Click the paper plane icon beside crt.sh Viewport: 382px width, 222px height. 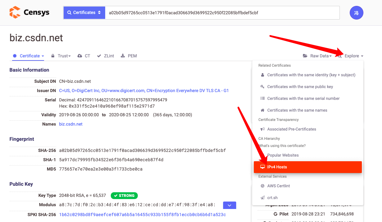(263, 198)
